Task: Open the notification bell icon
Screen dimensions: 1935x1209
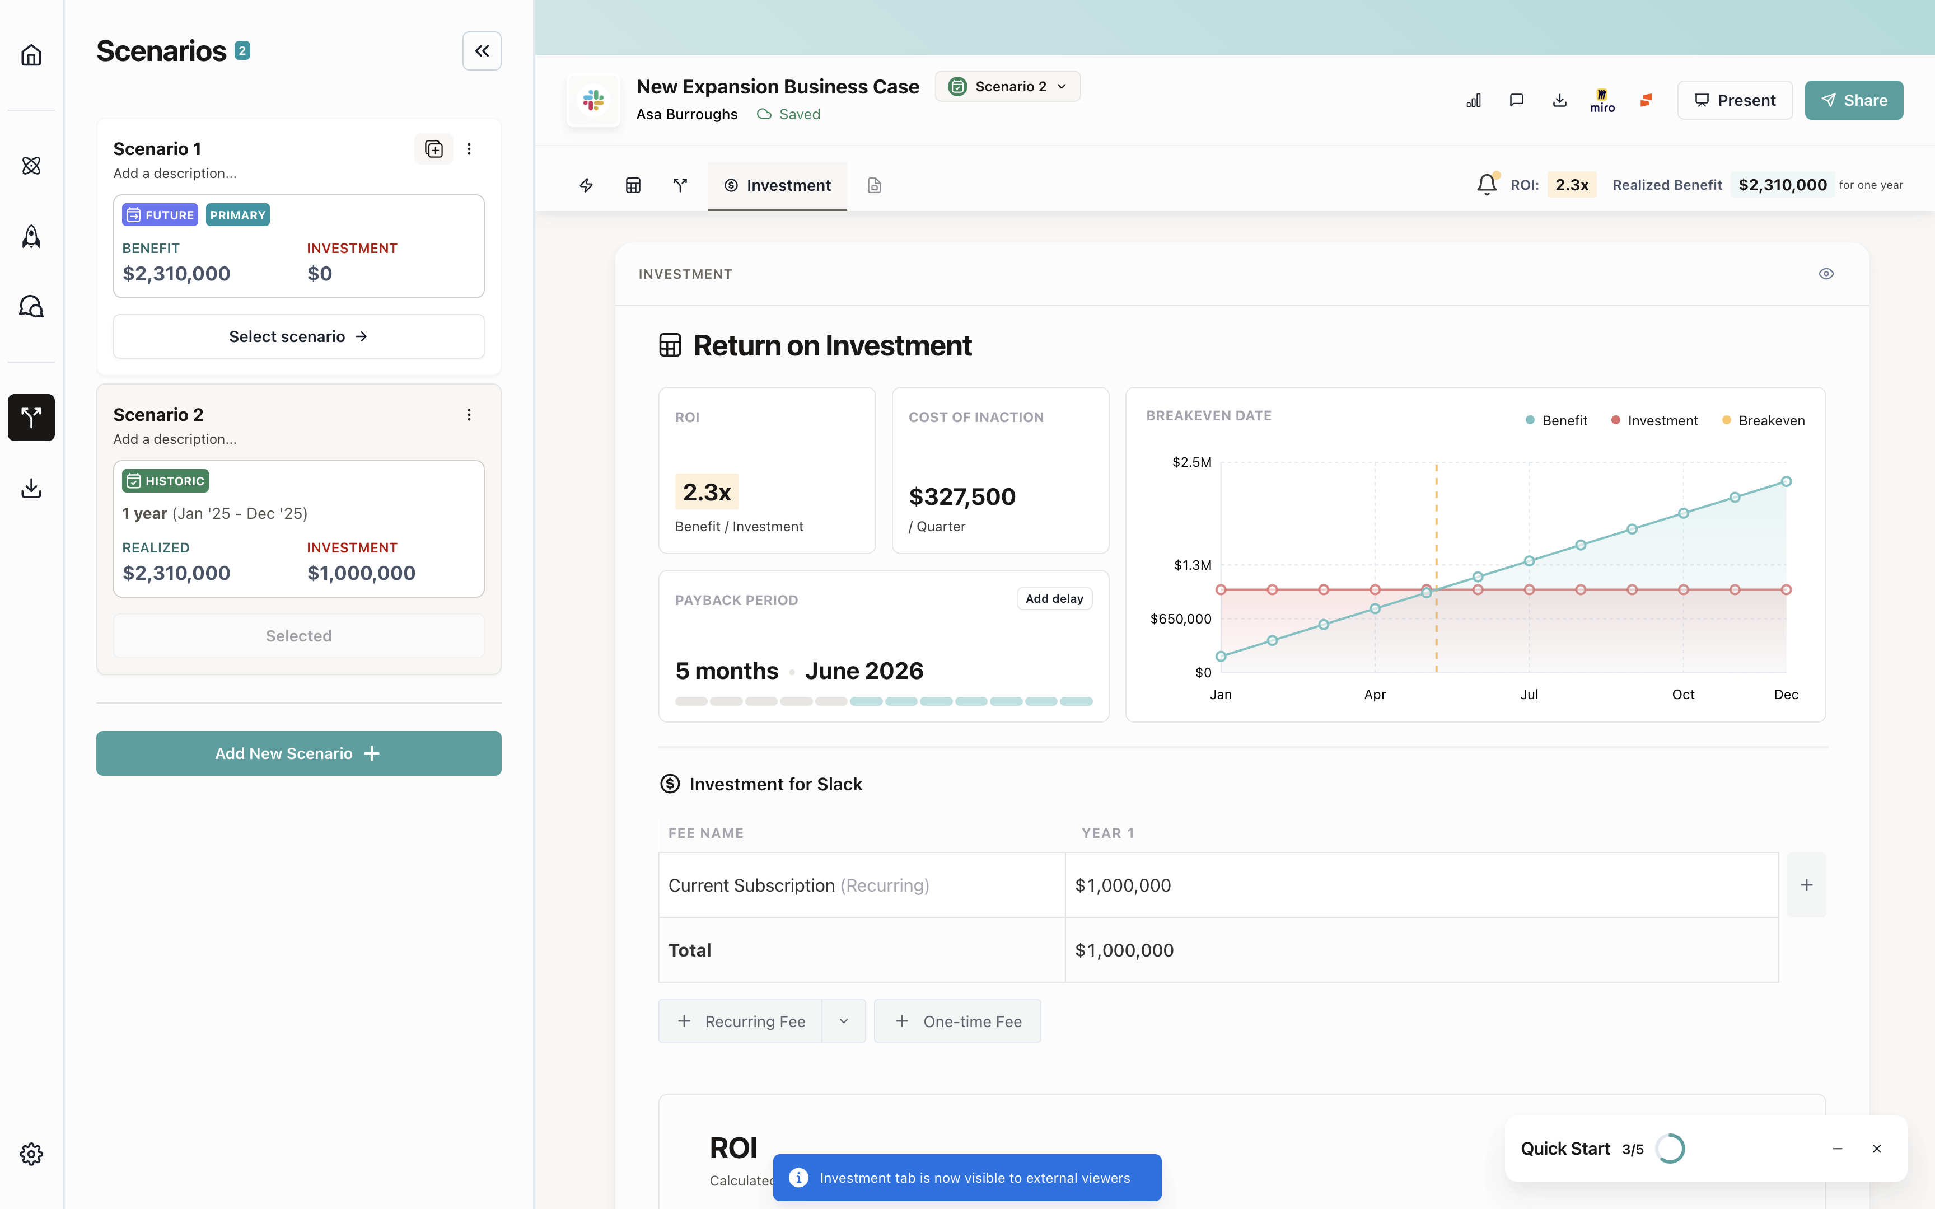Action: click(1487, 185)
